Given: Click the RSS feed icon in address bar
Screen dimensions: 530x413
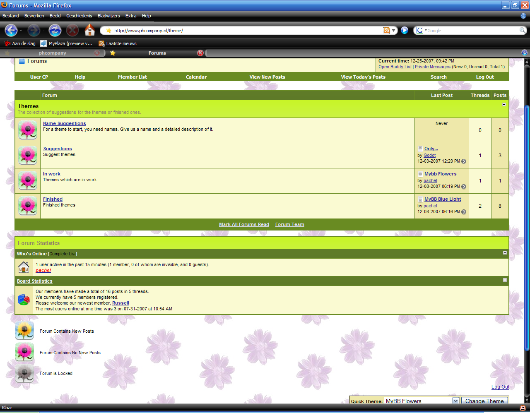Looking at the screenshot, I should (386, 30).
